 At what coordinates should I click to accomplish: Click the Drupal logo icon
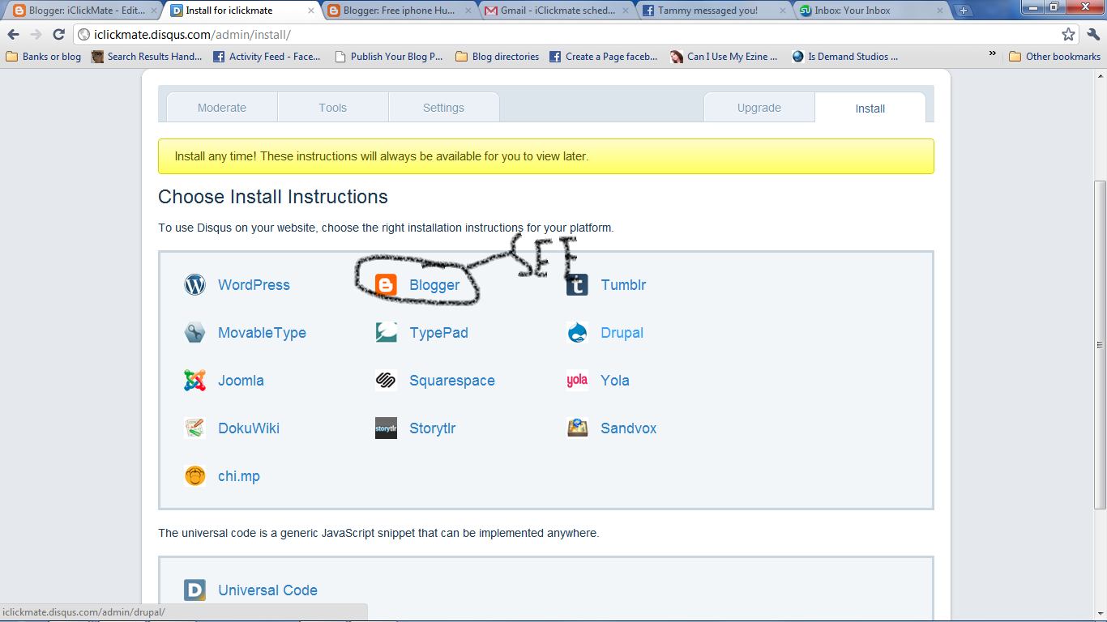click(577, 333)
